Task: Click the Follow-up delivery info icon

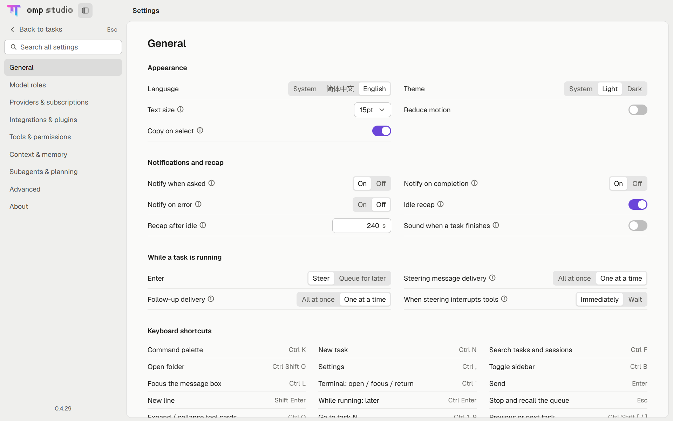Action: pyautogui.click(x=211, y=299)
